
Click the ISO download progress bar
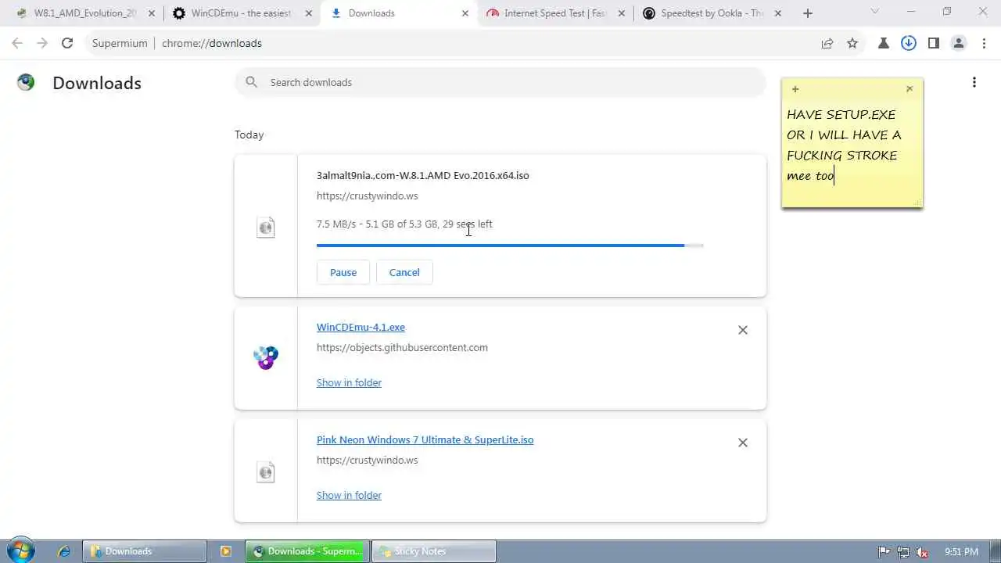point(510,246)
